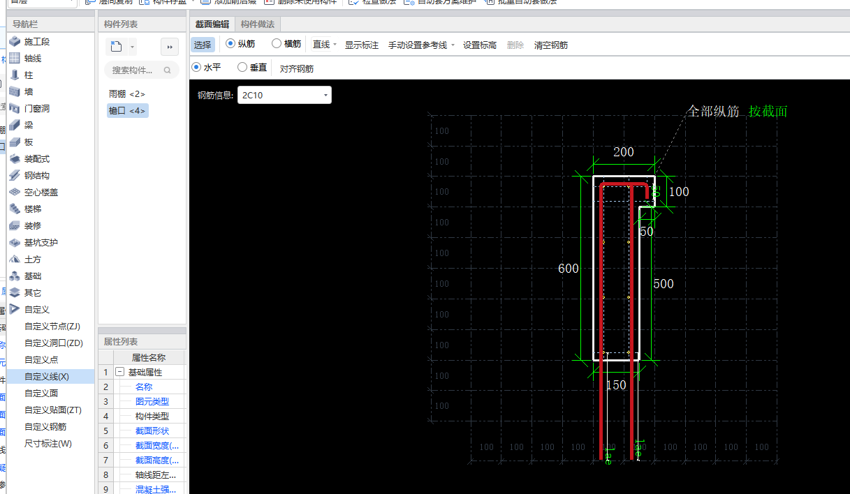The width and height of the screenshot is (850, 494).
Task: Select the 横筋 radio option
Action: click(277, 44)
